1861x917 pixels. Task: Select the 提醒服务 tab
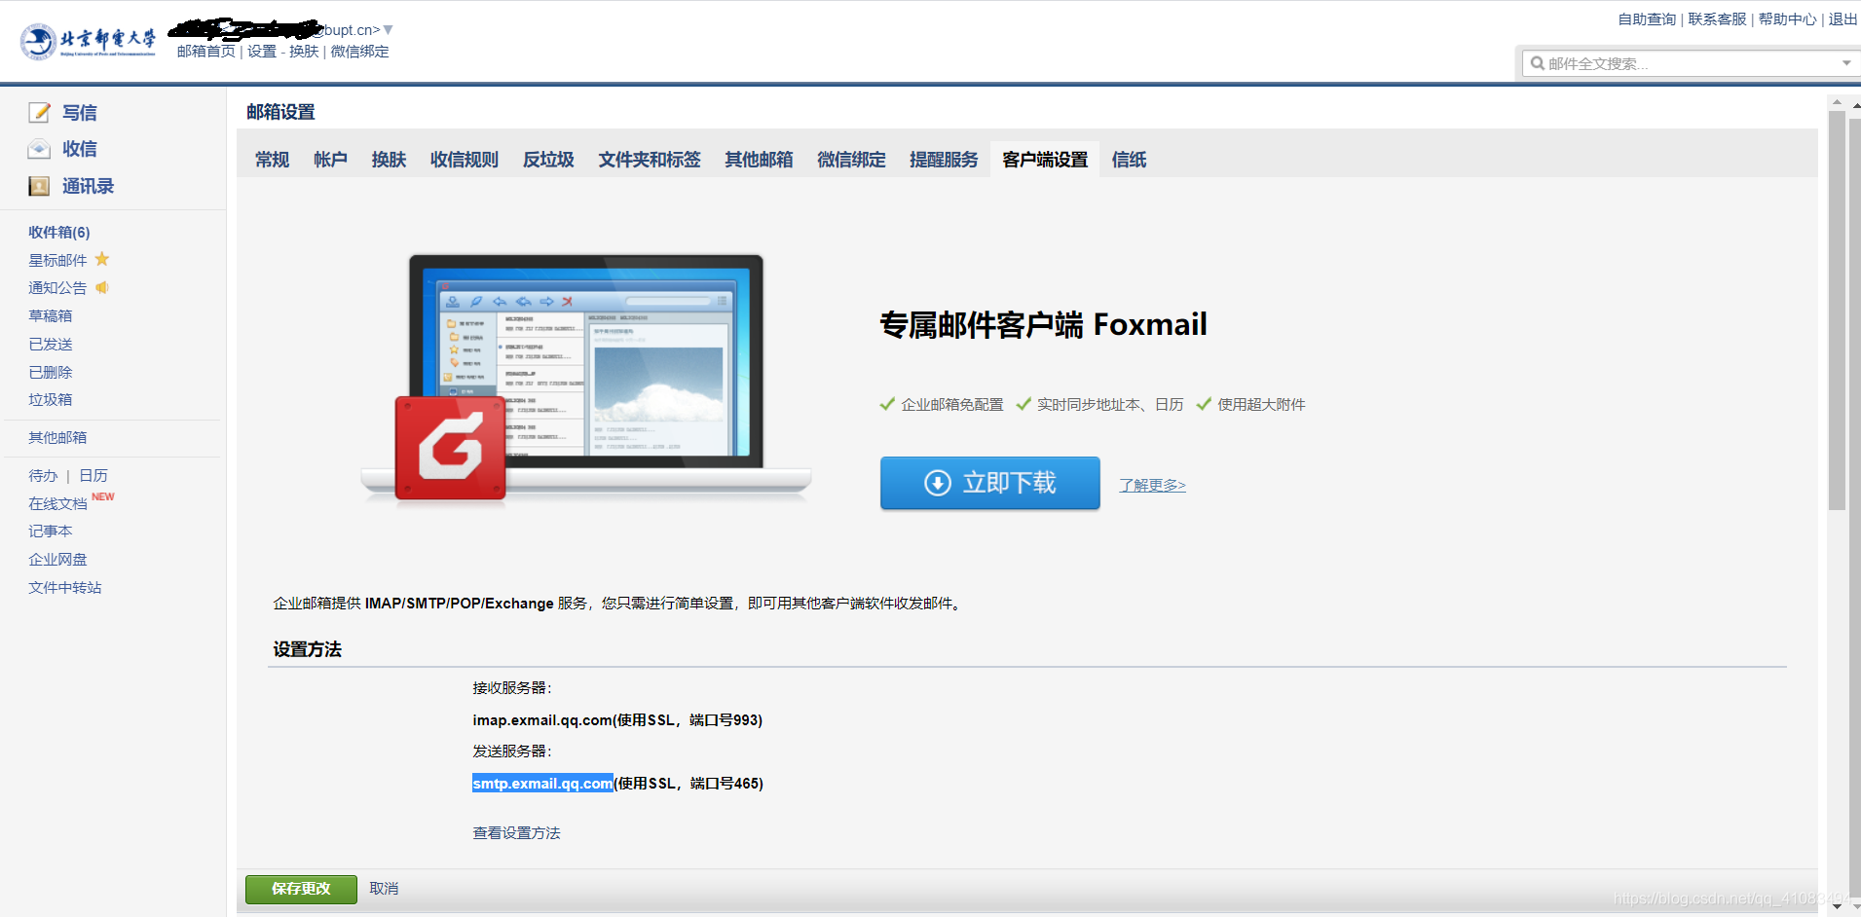click(944, 160)
